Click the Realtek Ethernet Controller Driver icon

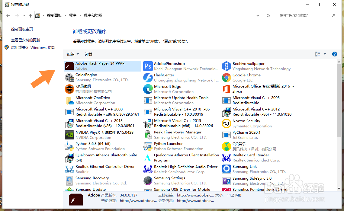point(69,169)
